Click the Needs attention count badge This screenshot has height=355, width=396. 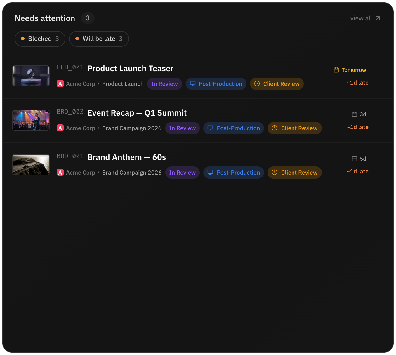coord(88,18)
